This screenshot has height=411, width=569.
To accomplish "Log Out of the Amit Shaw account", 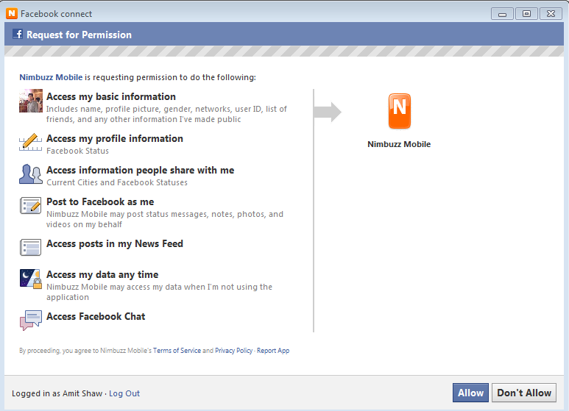I will point(124,393).
